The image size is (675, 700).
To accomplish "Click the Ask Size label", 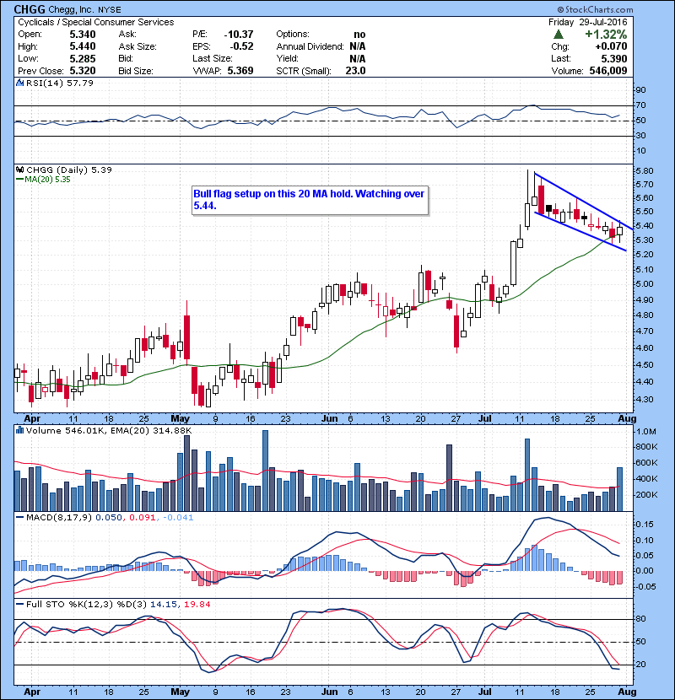I will [138, 46].
